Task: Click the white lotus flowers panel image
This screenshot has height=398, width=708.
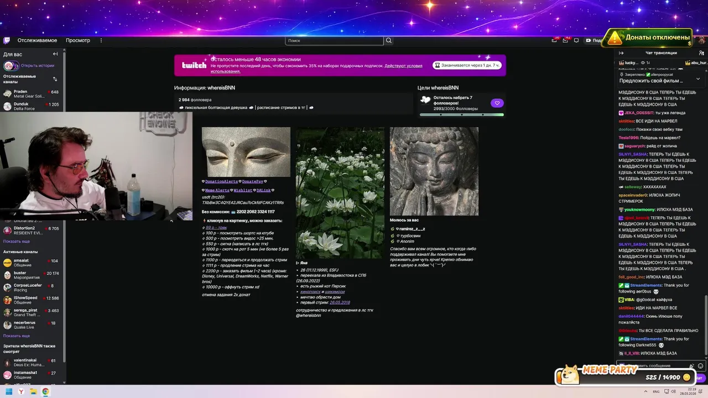Action: pyautogui.click(x=340, y=192)
